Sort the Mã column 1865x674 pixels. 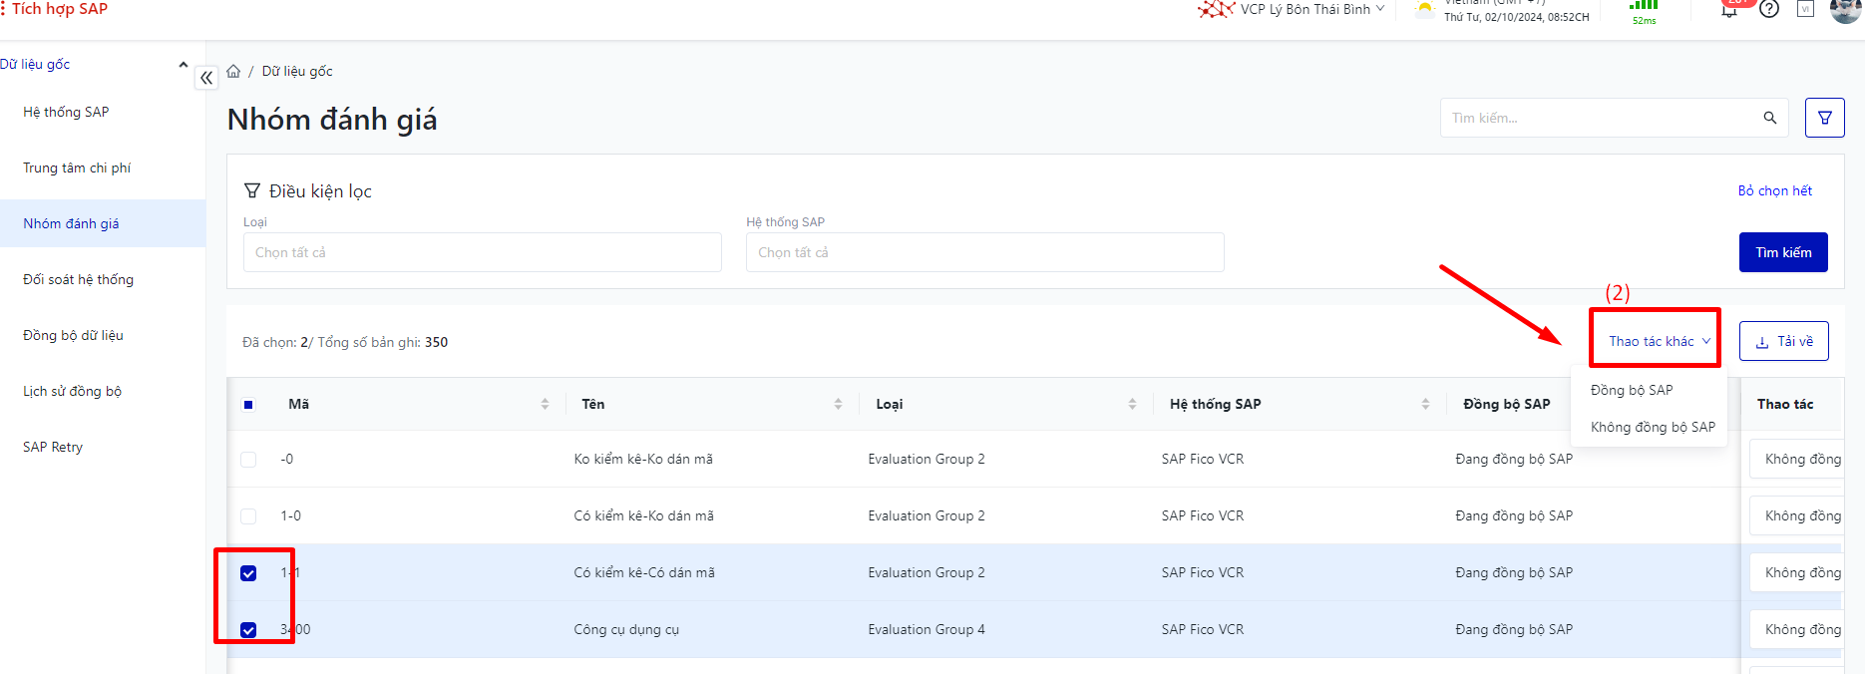[545, 404]
